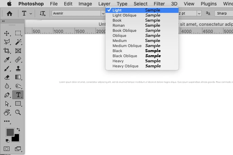
Task: Choose the Medium Oblique font style
Action: click(142, 46)
